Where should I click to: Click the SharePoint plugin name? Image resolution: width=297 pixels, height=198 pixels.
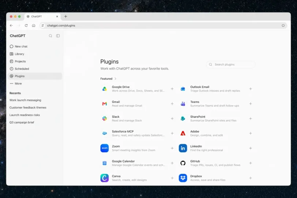(x=198, y=117)
